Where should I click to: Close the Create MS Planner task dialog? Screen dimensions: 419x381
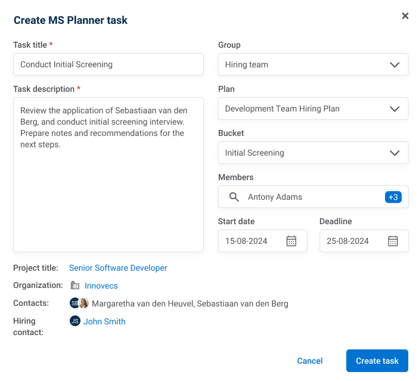click(405, 16)
